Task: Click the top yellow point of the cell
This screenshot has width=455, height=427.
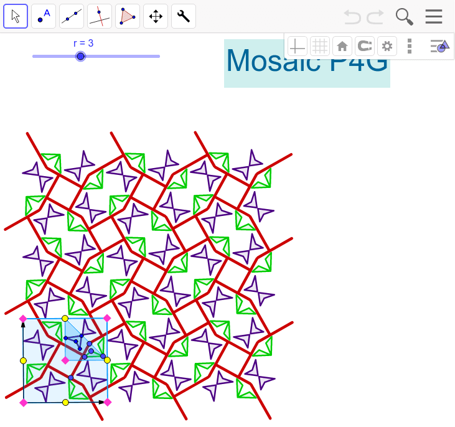Action: click(x=65, y=319)
